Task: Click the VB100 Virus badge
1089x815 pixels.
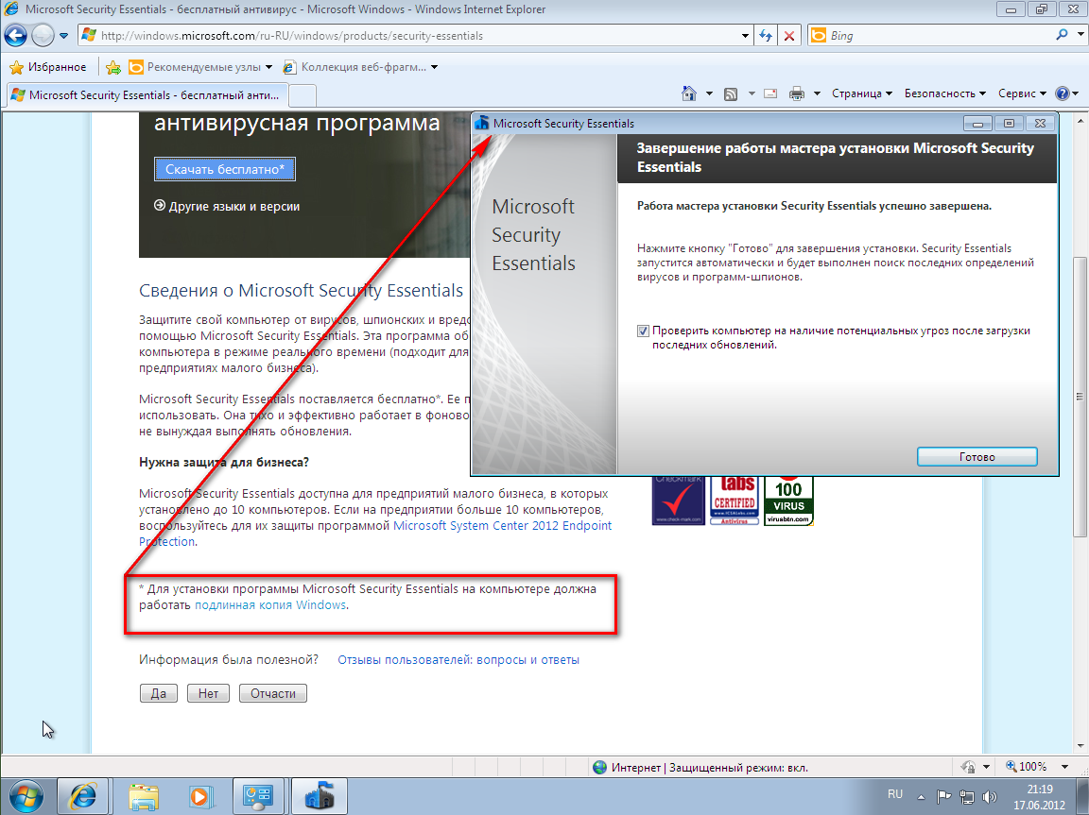Action: (x=789, y=501)
